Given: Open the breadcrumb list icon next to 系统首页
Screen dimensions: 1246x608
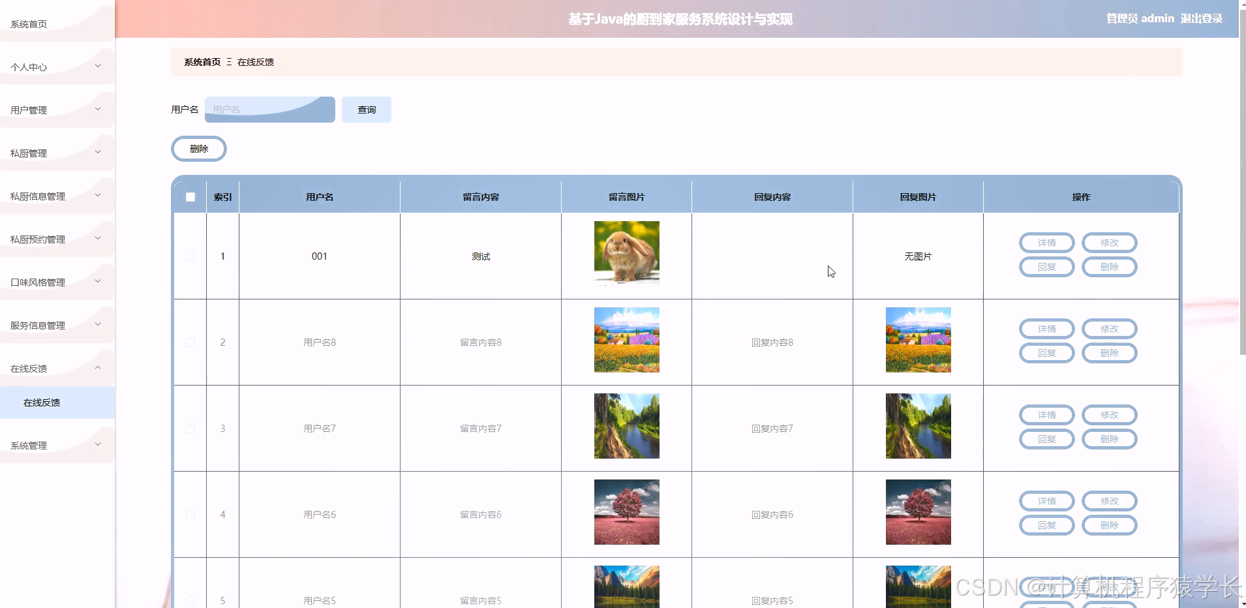Looking at the screenshot, I should point(229,62).
